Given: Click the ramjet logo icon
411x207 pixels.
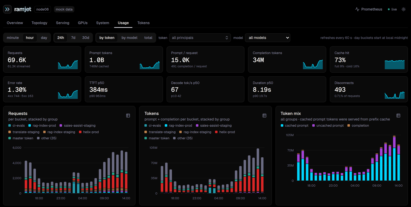Looking at the screenshot, I should point(7,9).
